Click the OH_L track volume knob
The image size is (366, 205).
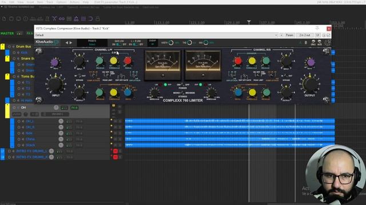pos(61,121)
